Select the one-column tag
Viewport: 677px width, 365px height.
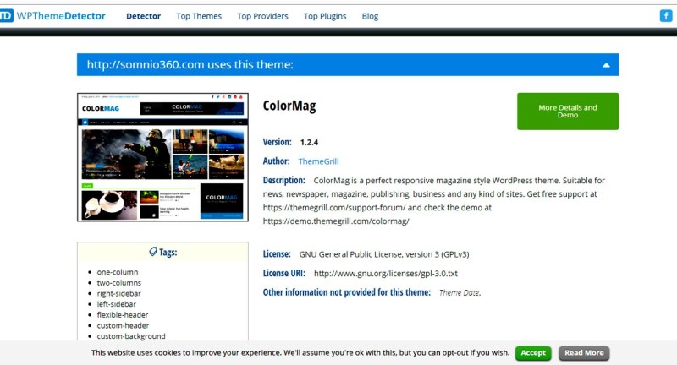[118, 272]
